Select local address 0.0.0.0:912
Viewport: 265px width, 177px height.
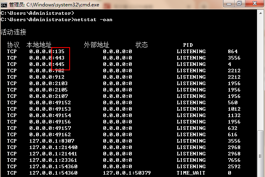click(47, 77)
